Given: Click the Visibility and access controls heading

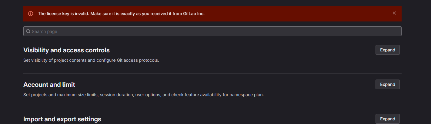Looking at the screenshot, I should coord(66,50).
